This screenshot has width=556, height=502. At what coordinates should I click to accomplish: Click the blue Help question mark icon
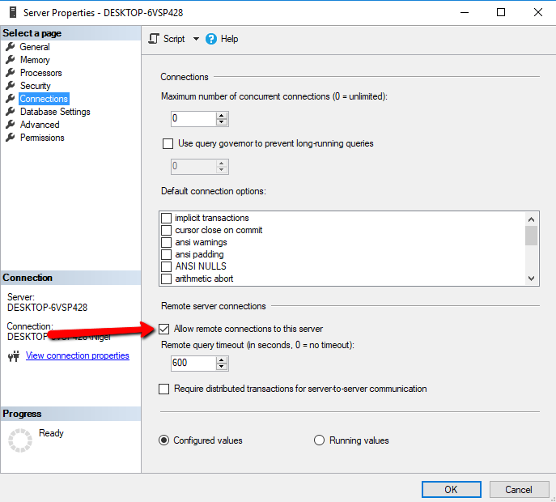click(211, 39)
